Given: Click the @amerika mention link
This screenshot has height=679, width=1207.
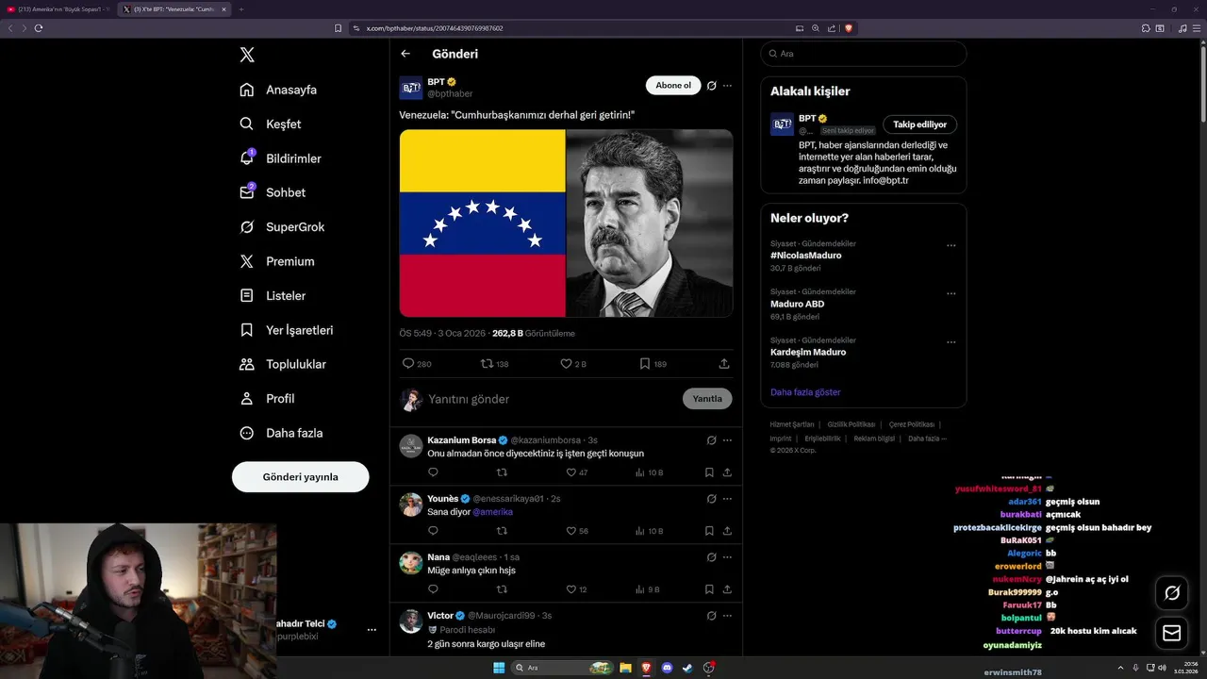Looking at the screenshot, I should tap(493, 512).
